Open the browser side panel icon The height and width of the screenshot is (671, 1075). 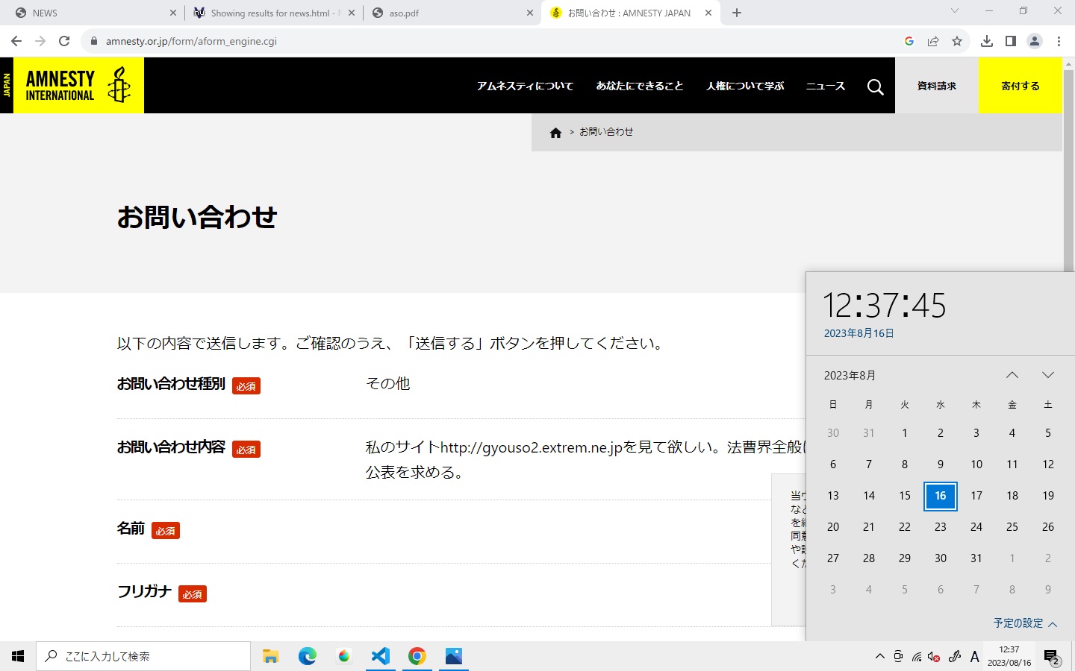(x=1010, y=41)
